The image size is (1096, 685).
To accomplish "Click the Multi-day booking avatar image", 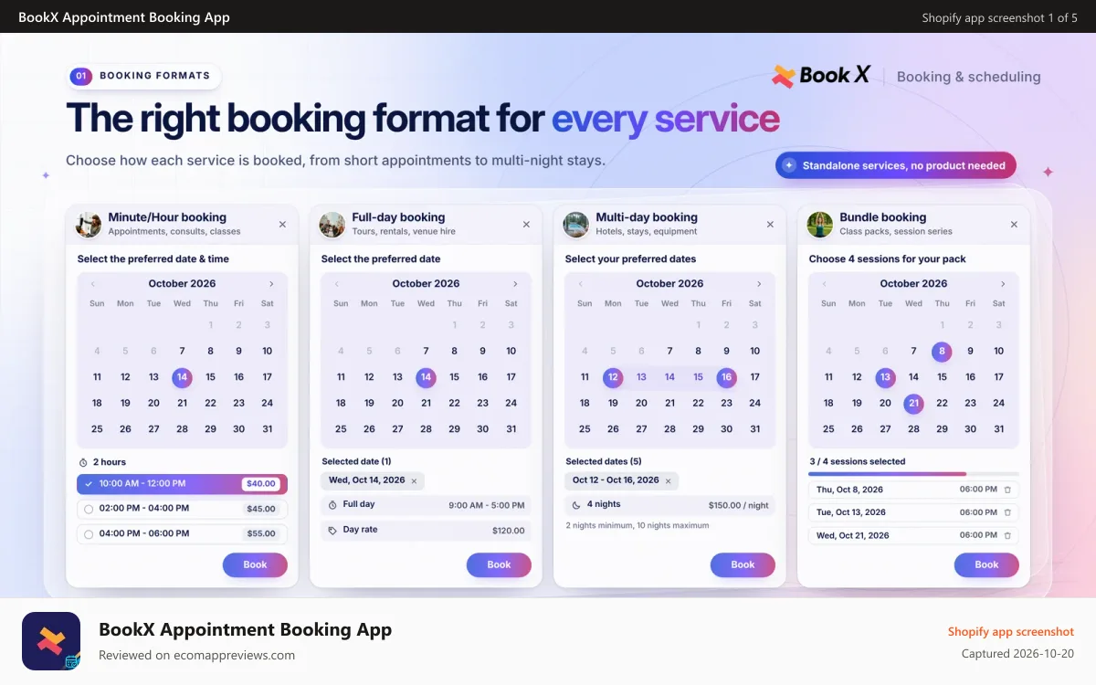I will pos(576,225).
